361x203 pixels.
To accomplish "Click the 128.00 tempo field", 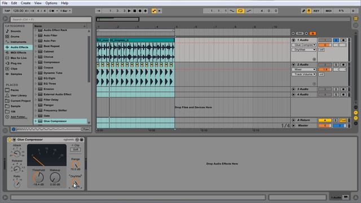I will tap(18, 11).
